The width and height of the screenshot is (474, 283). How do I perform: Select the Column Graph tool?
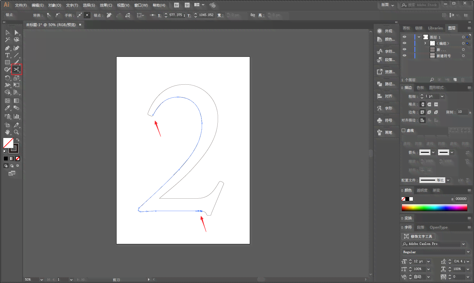pos(17,117)
